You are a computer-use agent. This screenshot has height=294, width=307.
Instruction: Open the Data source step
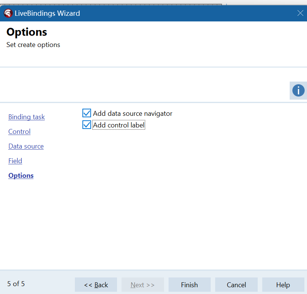[x=26, y=146]
